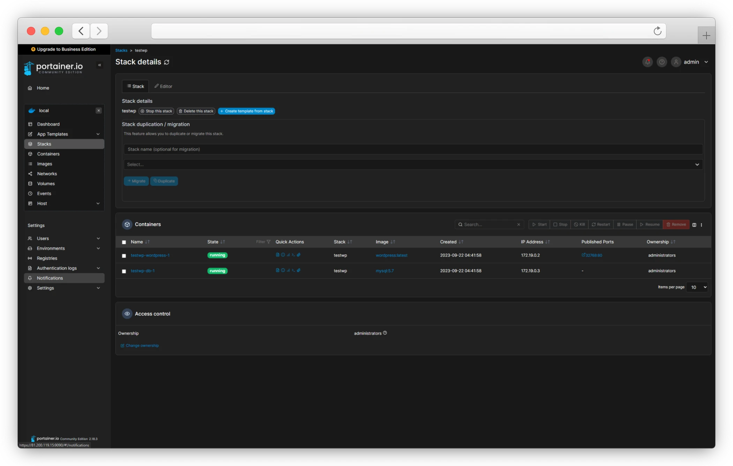The width and height of the screenshot is (733, 466).
Task: Click Create template from stack button
Action: click(x=246, y=111)
